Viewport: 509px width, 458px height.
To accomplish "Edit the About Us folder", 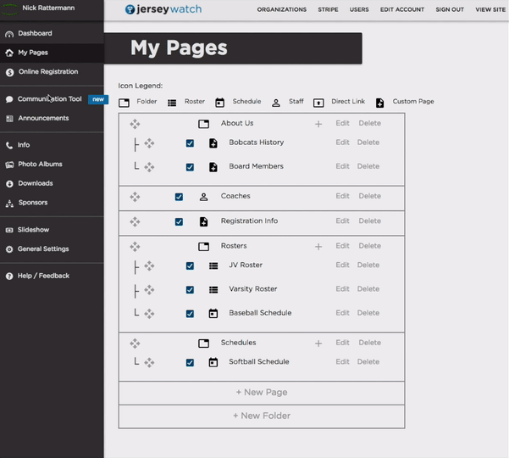I will [x=342, y=123].
